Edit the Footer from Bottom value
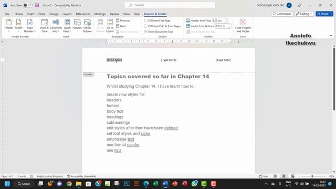 pyautogui.click(x=222, y=26)
